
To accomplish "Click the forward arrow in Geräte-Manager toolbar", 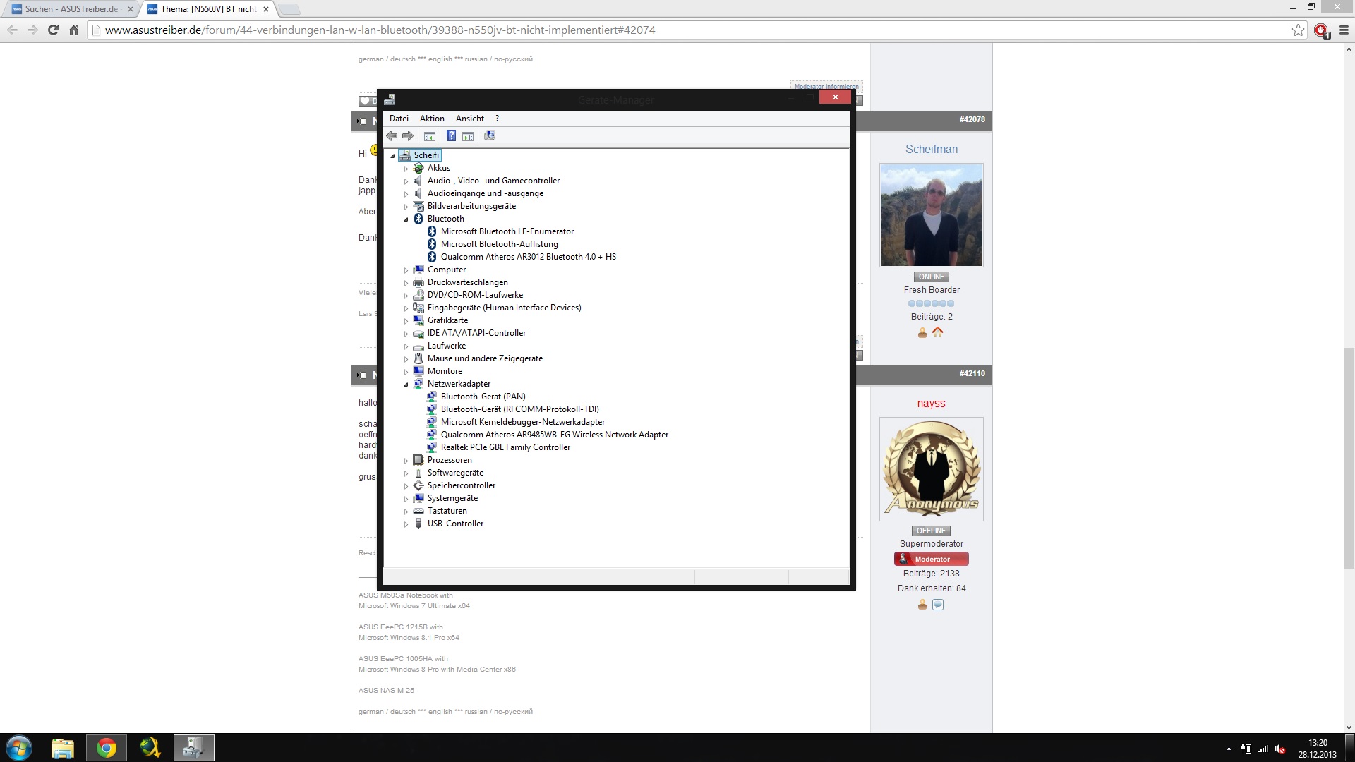I will click(x=408, y=136).
